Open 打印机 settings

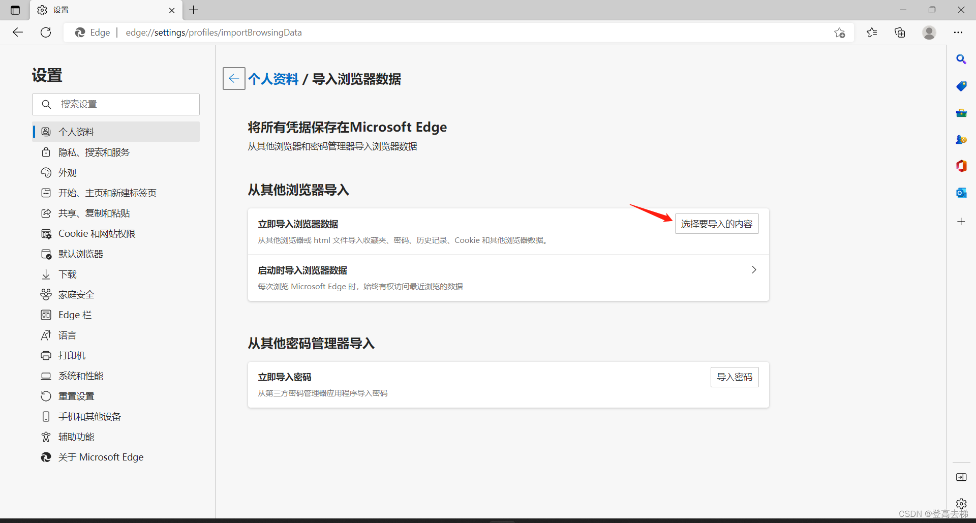[x=116, y=355]
